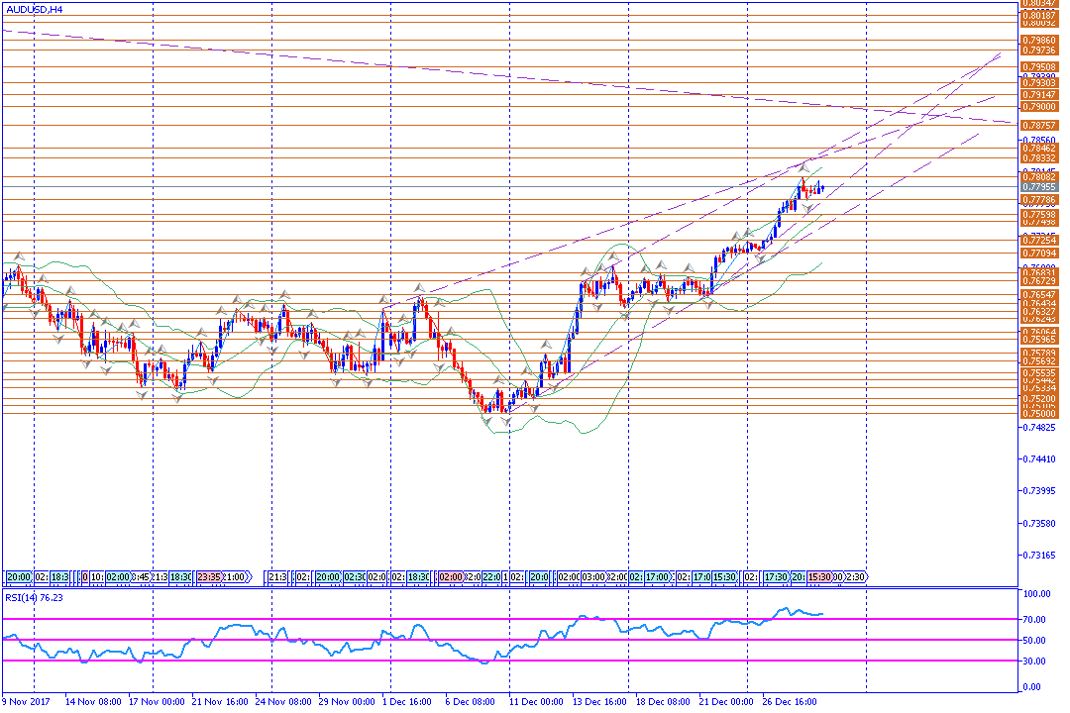Click the 6 Dec 08:00 time axis label
The height and width of the screenshot is (713, 1070).
coord(471,701)
